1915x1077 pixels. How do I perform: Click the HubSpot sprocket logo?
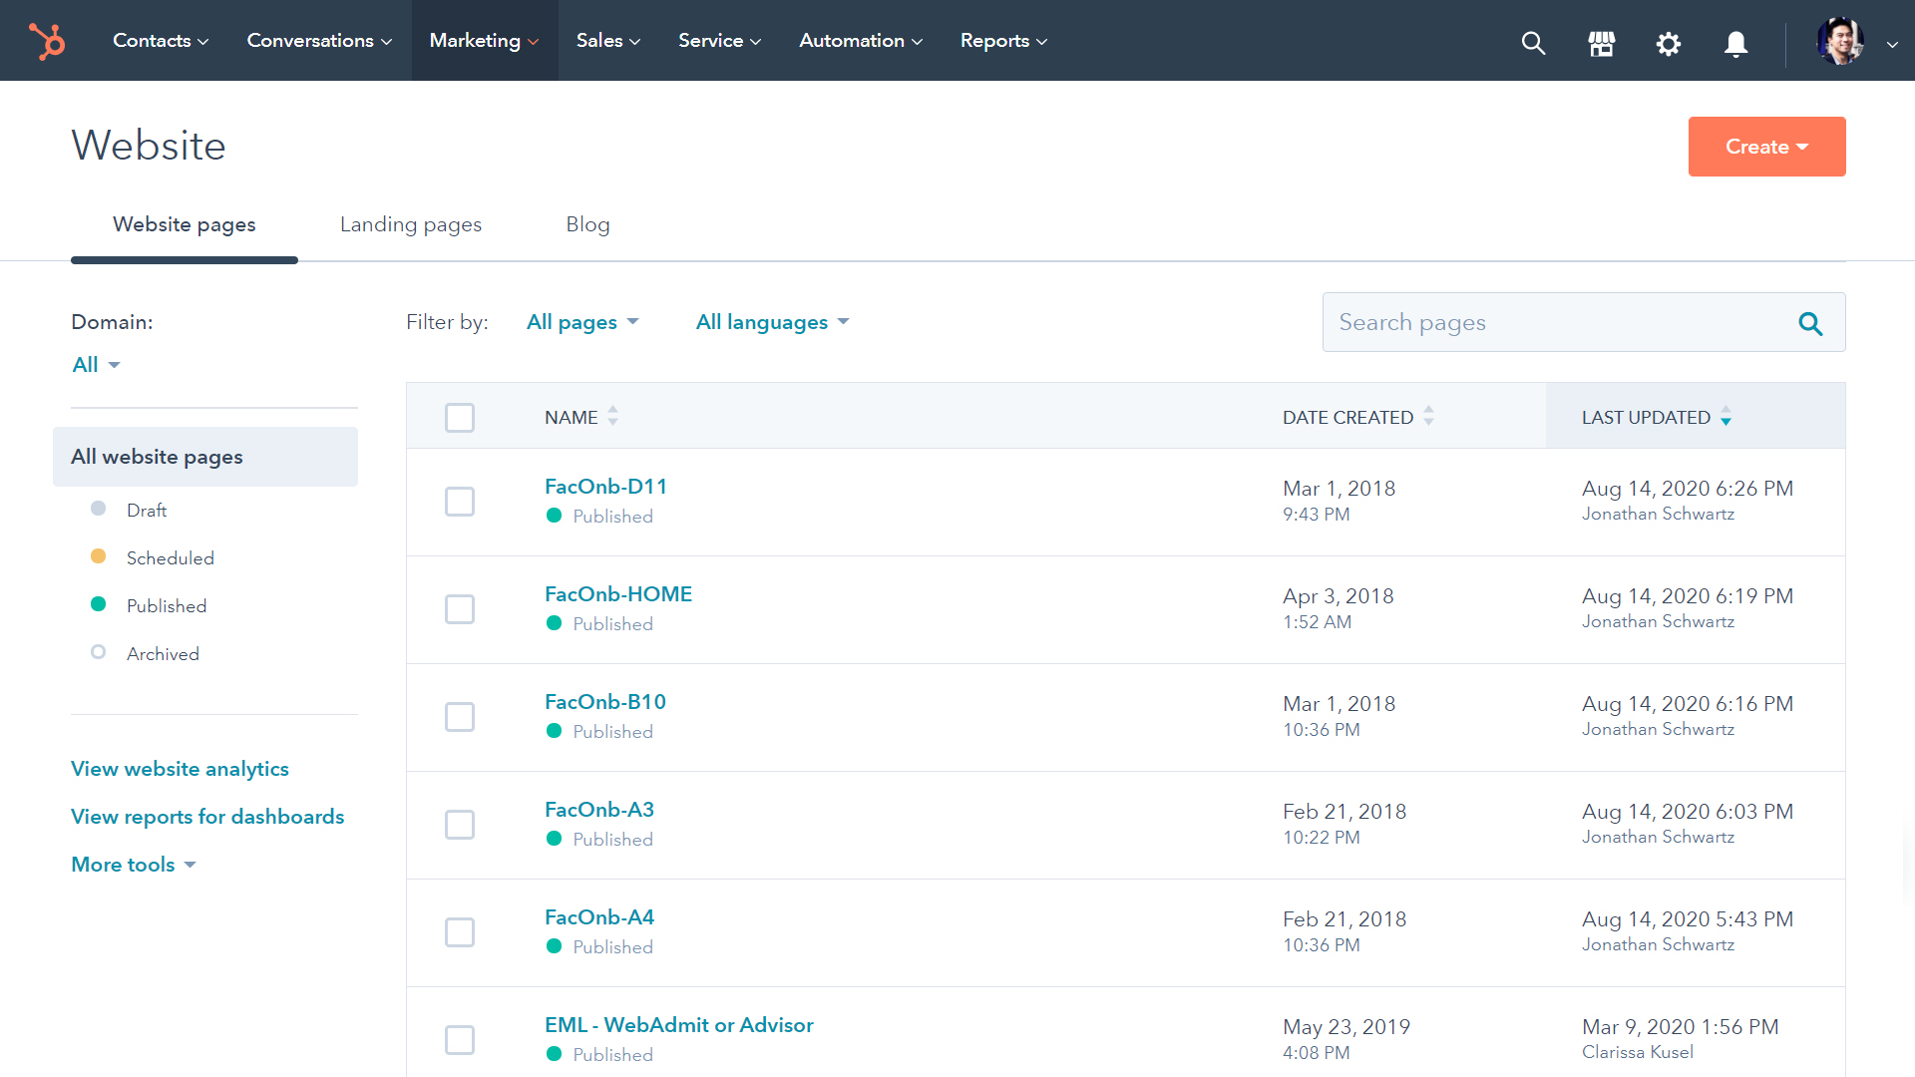[x=47, y=41]
